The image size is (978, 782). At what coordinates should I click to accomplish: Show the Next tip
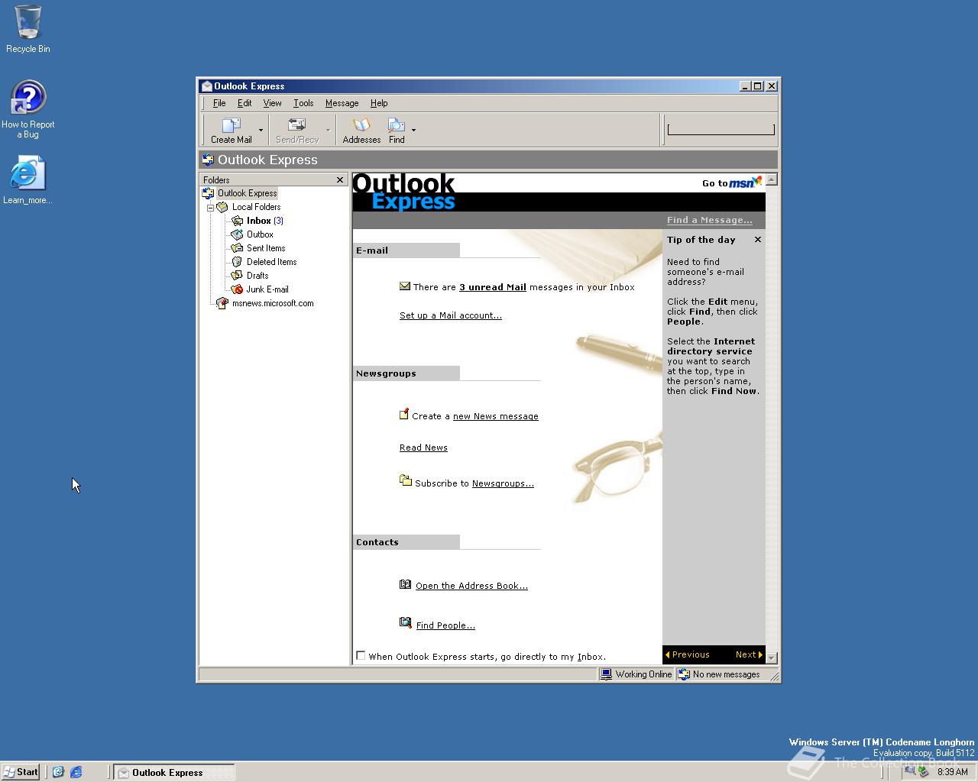pyautogui.click(x=749, y=654)
